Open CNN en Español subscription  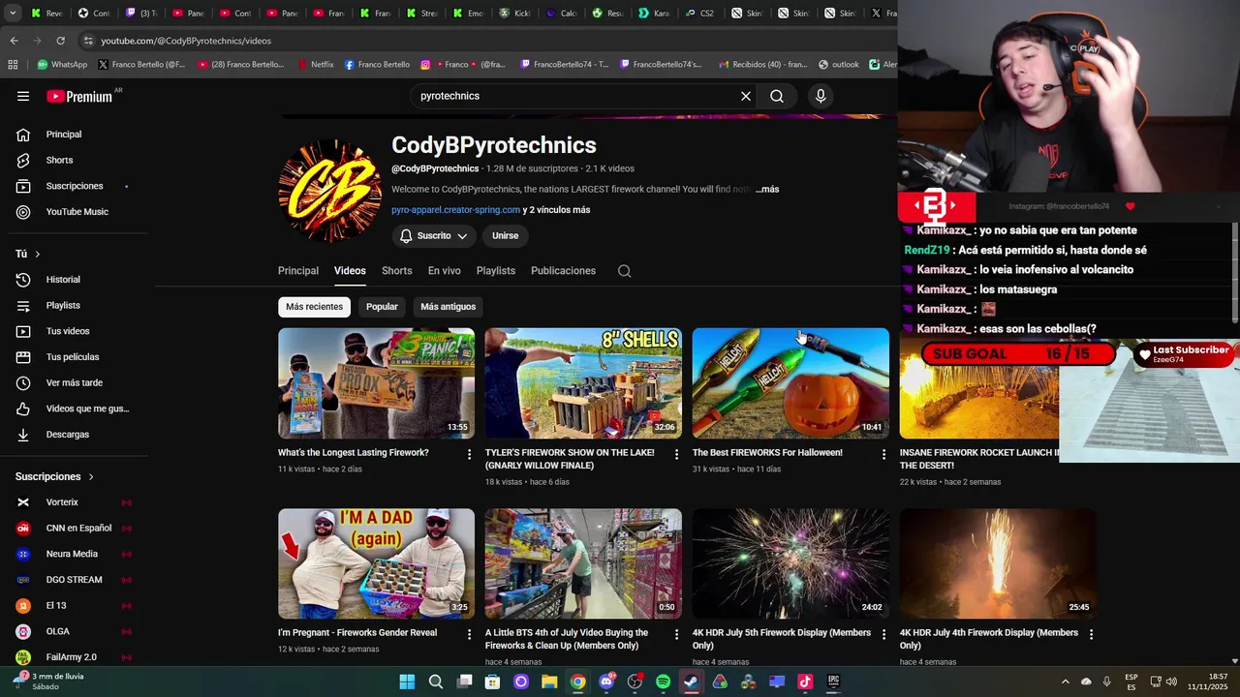coord(77,528)
